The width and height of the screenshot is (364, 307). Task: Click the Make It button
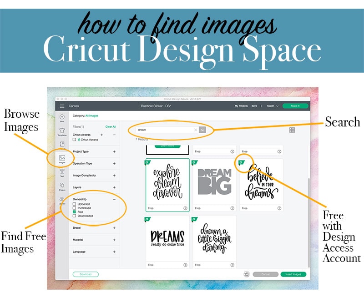click(295, 106)
